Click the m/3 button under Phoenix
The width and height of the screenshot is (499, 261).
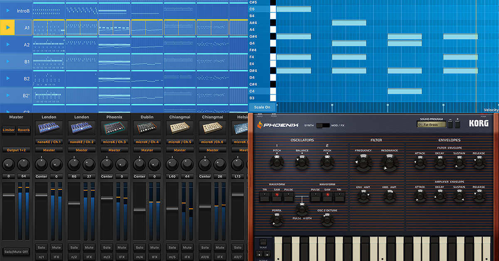[x=107, y=257]
